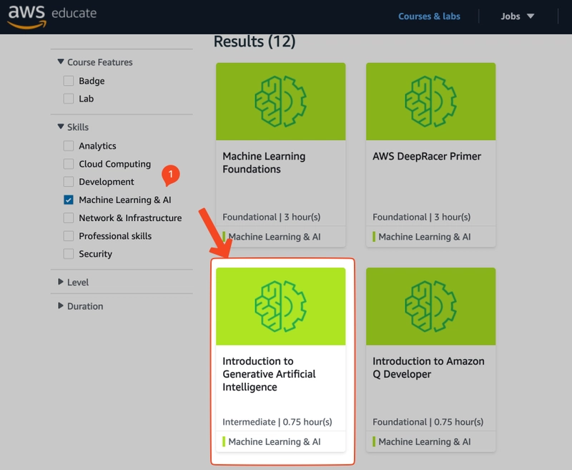Click the Machine Learning & AI tag on DeepRacer card
Image resolution: width=572 pixels, height=470 pixels.
click(x=424, y=237)
